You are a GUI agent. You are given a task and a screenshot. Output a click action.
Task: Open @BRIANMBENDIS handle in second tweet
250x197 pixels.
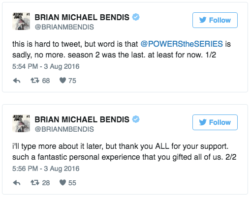coord(64,129)
